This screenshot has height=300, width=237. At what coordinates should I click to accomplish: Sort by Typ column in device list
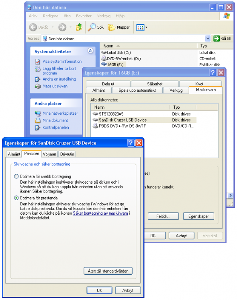[x=183, y=107]
